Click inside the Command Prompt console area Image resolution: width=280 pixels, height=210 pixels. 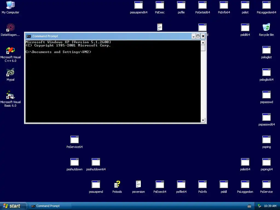tap(113, 81)
